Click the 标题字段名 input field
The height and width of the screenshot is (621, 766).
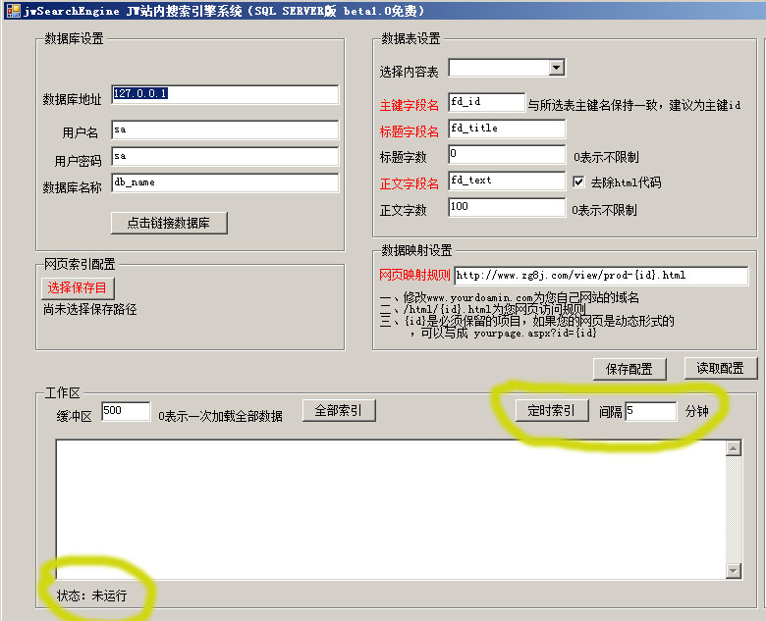(507, 129)
